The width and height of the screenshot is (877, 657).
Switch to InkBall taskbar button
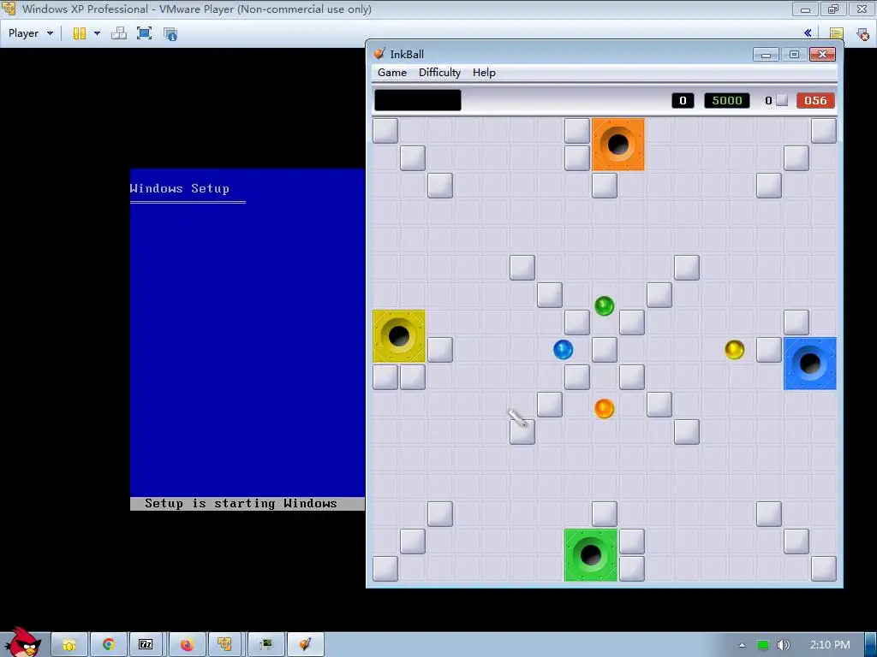(306, 645)
